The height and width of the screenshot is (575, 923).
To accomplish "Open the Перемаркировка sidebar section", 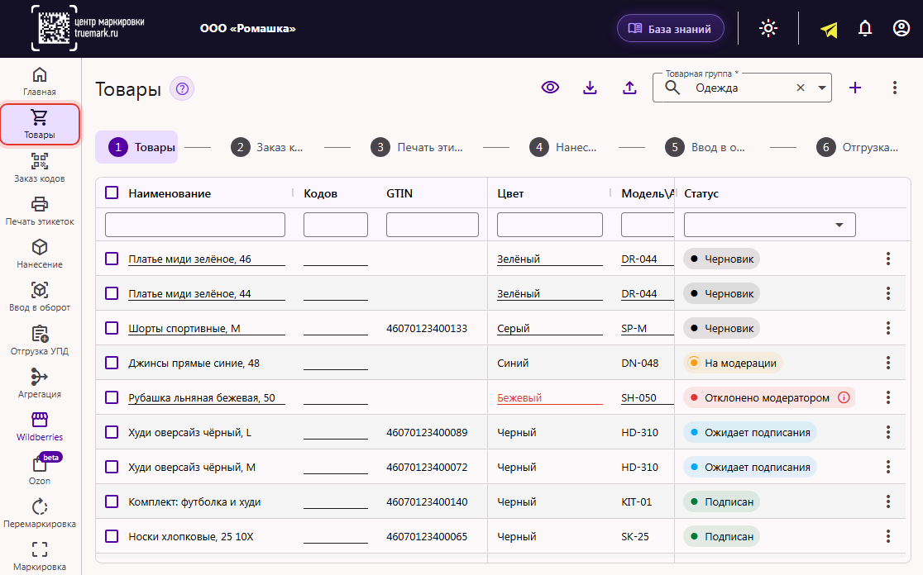I will pos(40,513).
